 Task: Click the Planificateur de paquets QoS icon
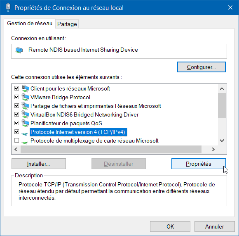(25, 123)
